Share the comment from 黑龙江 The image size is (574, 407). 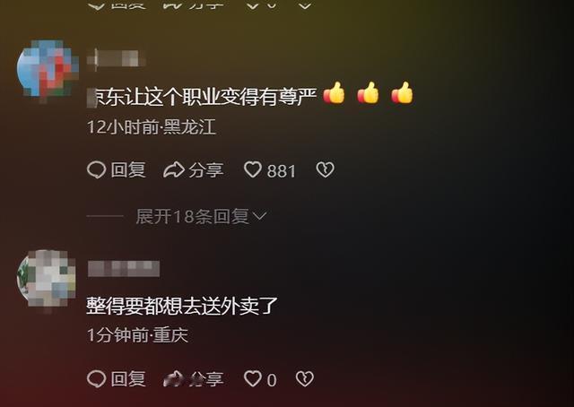194,170
